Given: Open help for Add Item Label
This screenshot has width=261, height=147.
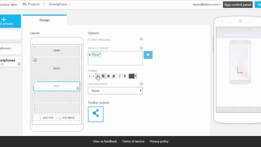Looking at the screenshot, I should (141, 39).
